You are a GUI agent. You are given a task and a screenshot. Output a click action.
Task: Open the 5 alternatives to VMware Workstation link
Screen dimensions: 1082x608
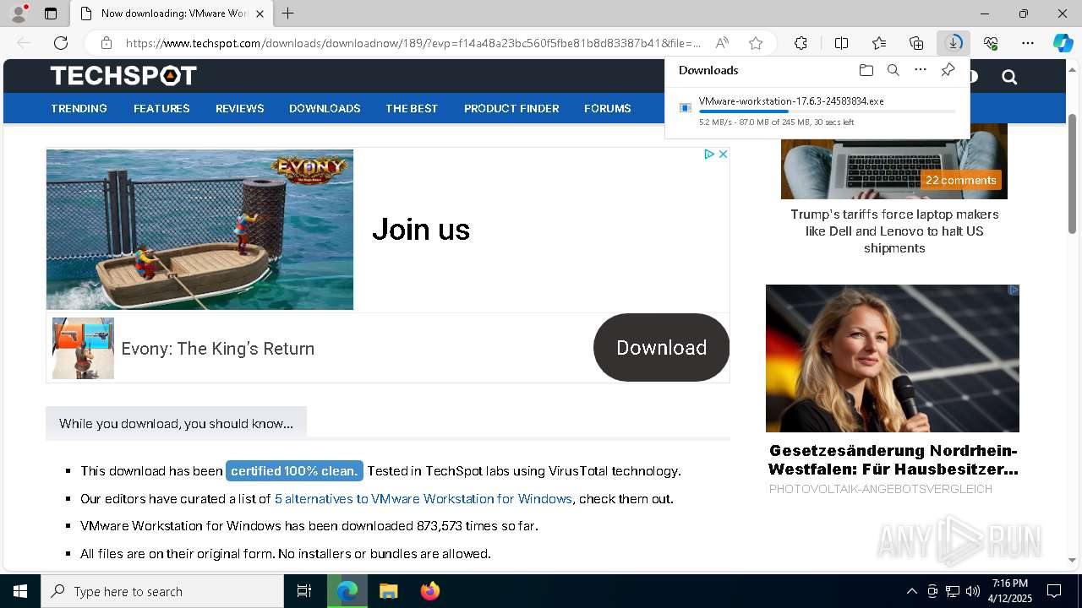point(424,498)
